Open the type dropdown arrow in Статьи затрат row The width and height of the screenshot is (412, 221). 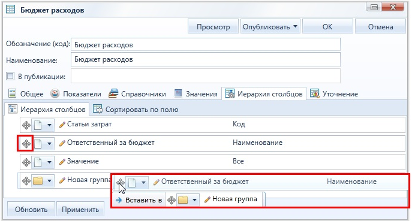[x=49, y=125]
